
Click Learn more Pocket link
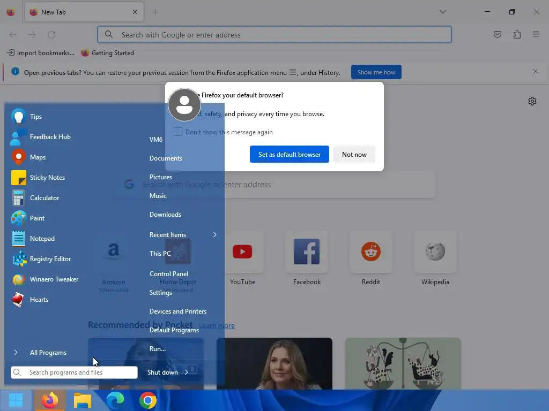(217, 326)
